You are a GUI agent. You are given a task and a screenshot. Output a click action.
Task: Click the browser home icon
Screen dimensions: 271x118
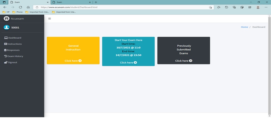click(x=28, y=7)
